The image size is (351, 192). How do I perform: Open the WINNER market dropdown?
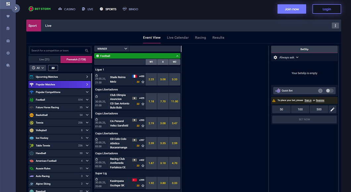(x=112, y=49)
